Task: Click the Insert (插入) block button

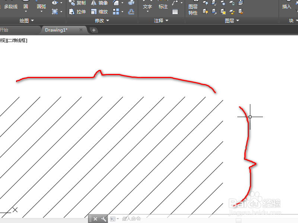Action: 286,7
